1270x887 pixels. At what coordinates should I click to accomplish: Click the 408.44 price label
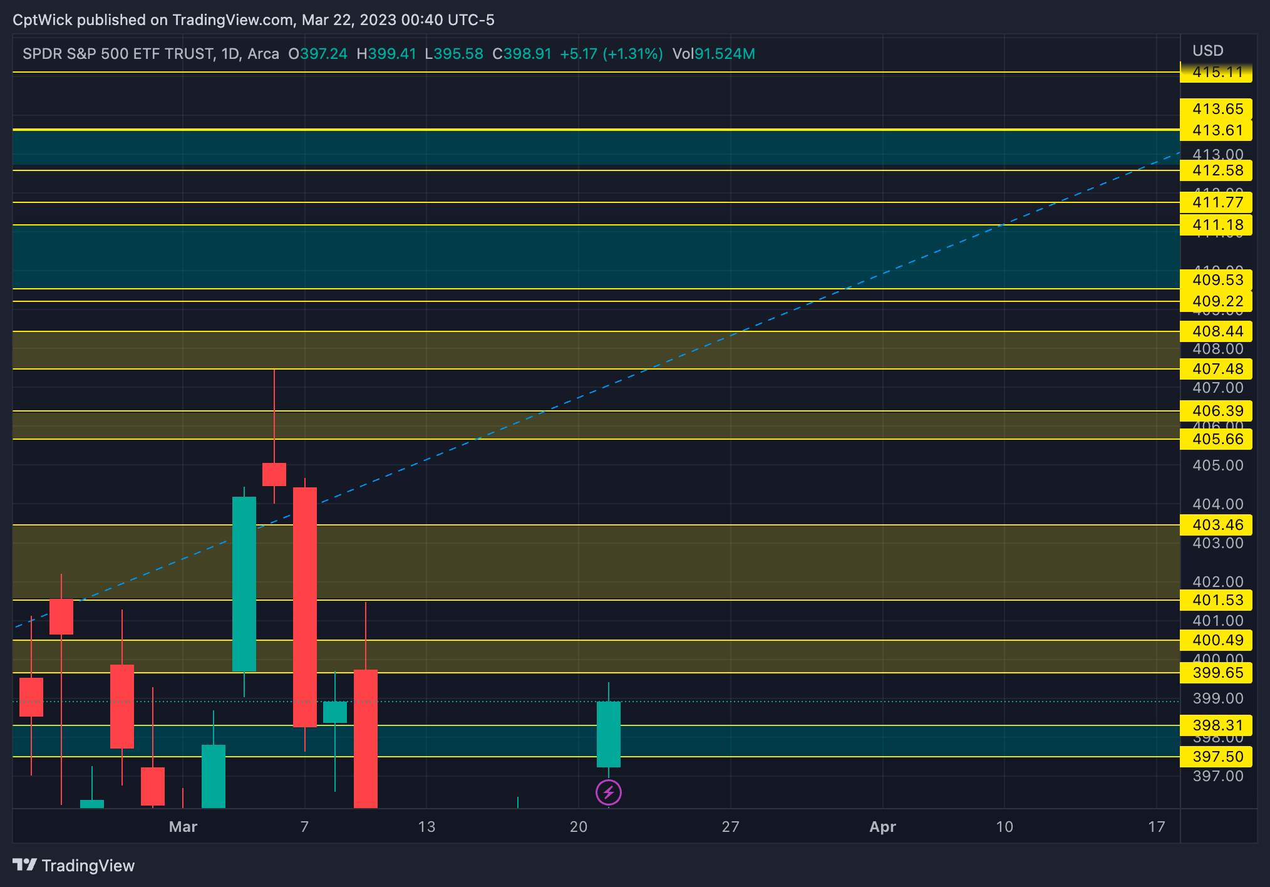1216,331
